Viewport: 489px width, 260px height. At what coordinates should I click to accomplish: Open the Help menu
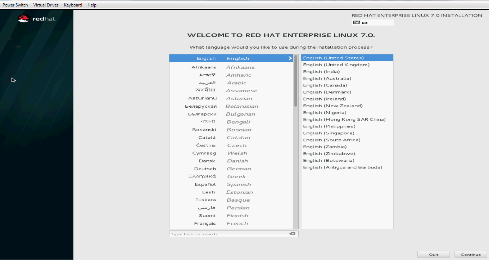(92, 5)
